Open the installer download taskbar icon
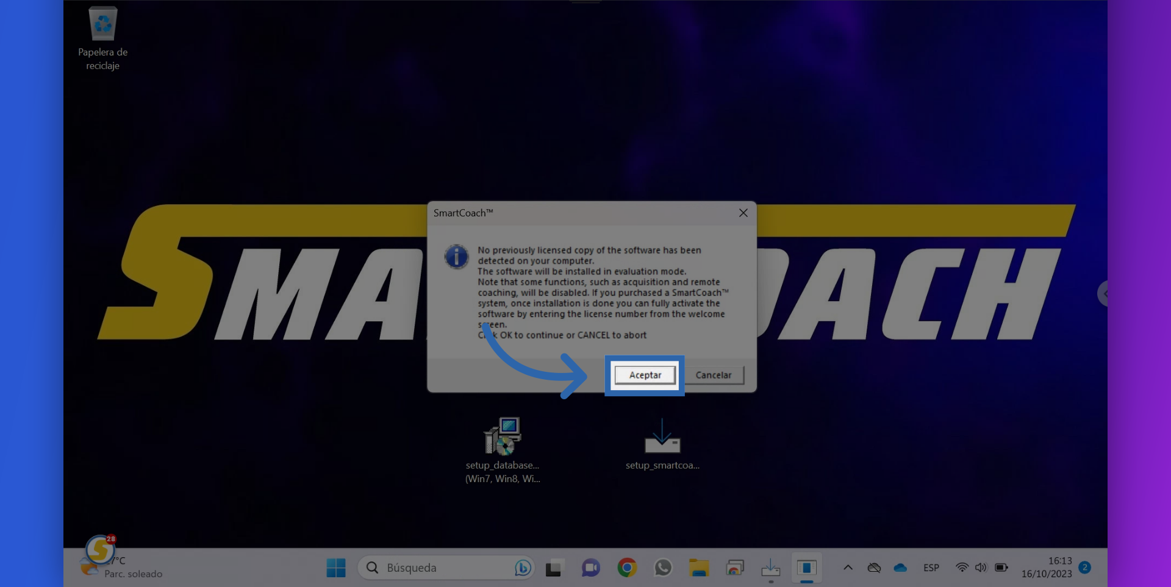Image resolution: width=1171 pixels, height=587 pixels. [x=771, y=568]
